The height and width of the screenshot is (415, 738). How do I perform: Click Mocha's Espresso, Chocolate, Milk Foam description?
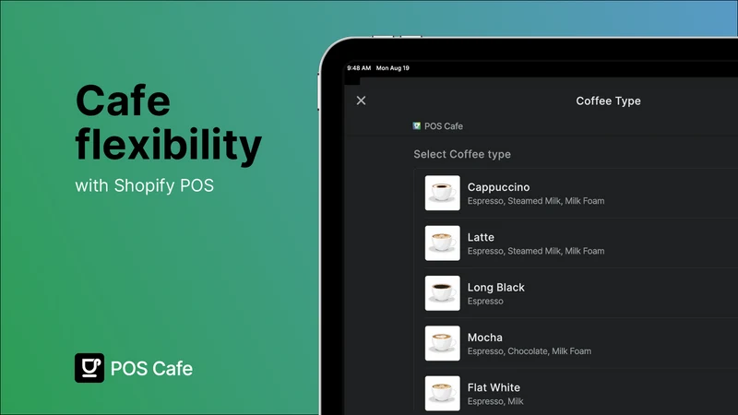pyautogui.click(x=529, y=351)
